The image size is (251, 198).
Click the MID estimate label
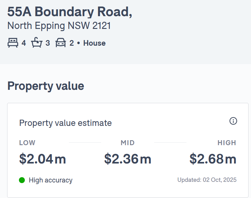tap(128, 143)
